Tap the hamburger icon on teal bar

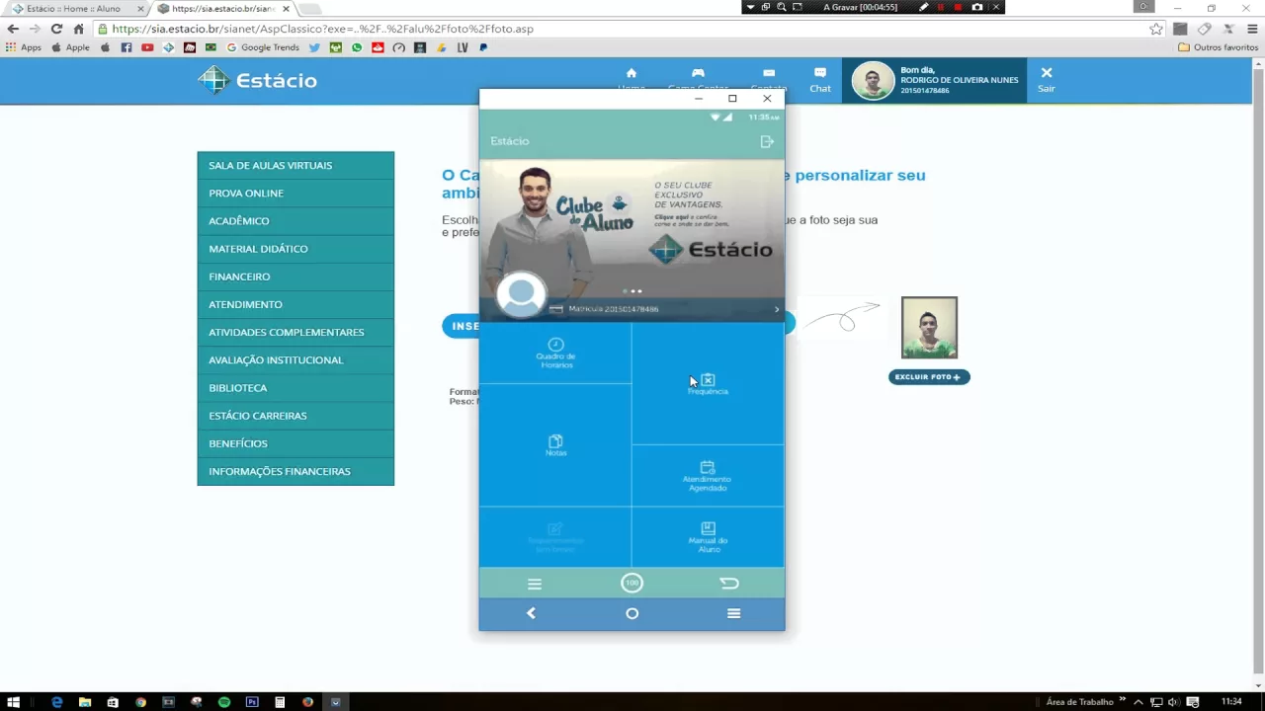tap(535, 584)
